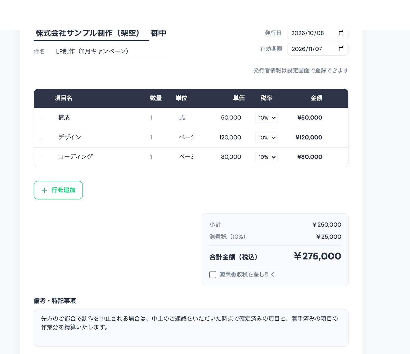Focus the 発行日 date field
Screen dimensions: 410x354
(x=318, y=33)
